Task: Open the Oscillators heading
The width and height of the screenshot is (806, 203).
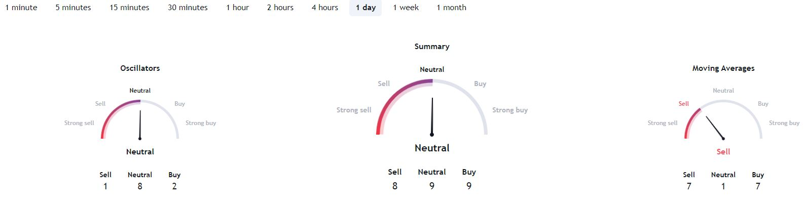Action: [x=140, y=68]
